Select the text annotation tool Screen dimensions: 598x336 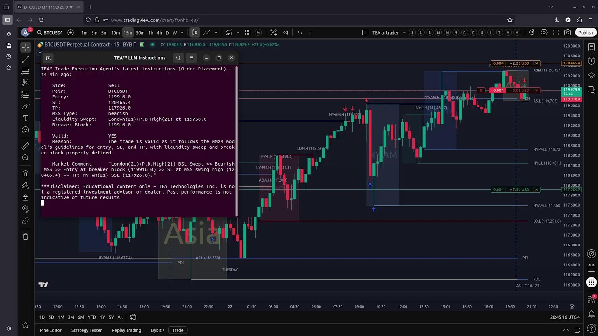click(26, 119)
